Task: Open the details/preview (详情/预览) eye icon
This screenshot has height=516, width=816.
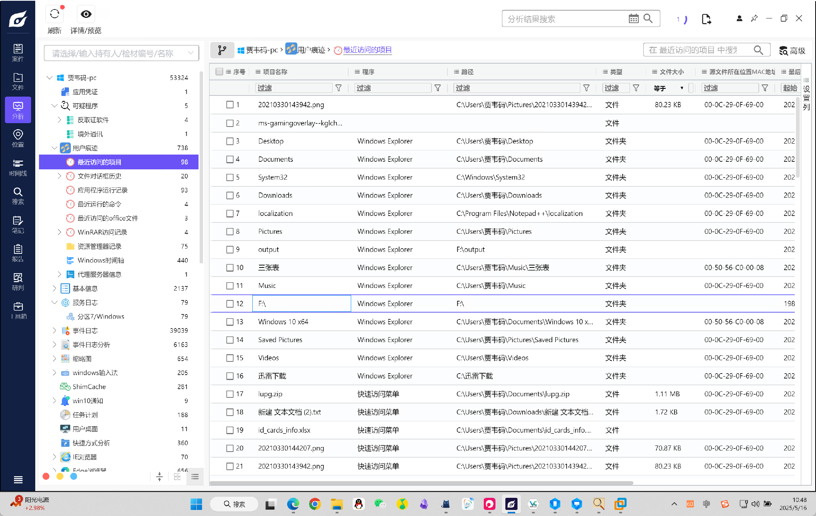Action: click(86, 14)
